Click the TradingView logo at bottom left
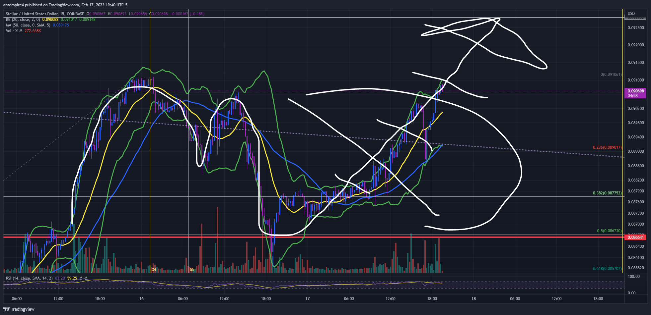 click(19, 309)
